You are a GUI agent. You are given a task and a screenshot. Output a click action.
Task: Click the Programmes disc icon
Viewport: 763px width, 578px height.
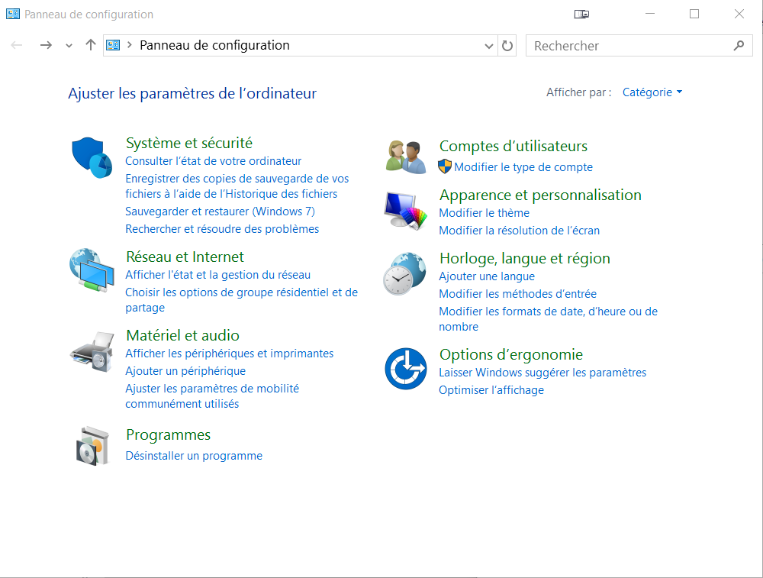[92, 446]
